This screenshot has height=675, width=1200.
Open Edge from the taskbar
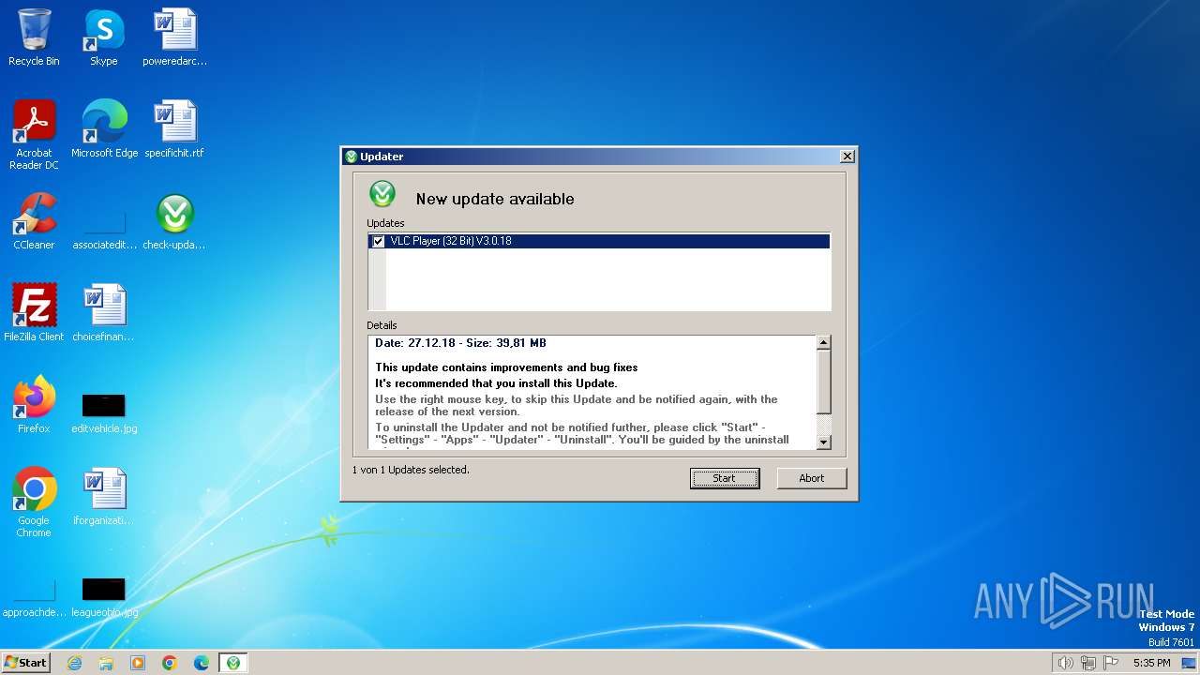point(202,663)
